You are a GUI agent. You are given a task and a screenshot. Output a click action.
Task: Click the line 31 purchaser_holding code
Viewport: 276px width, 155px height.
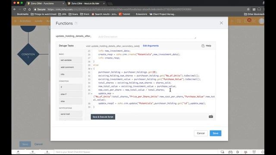tap(128, 72)
